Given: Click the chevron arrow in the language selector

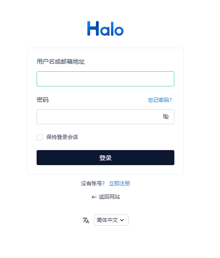Looking at the screenshot, I should (122, 220).
